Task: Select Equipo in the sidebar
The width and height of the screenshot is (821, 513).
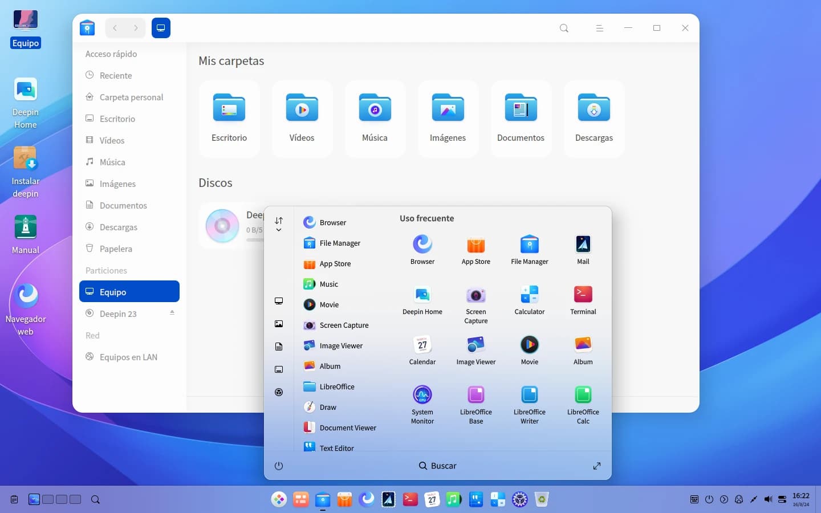Action: (x=129, y=292)
